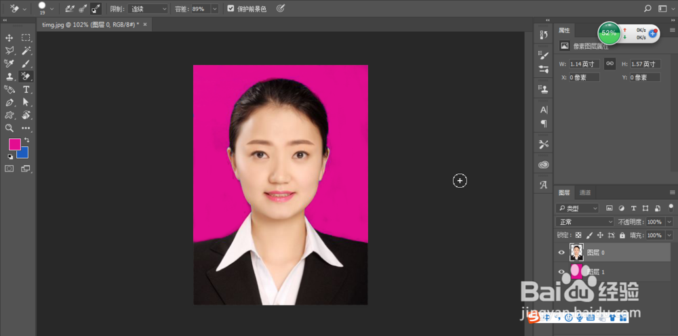The width and height of the screenshot is (678, 336).
Task: Select the Path Selection arrow tool
Action: click(x=26, y=102)
